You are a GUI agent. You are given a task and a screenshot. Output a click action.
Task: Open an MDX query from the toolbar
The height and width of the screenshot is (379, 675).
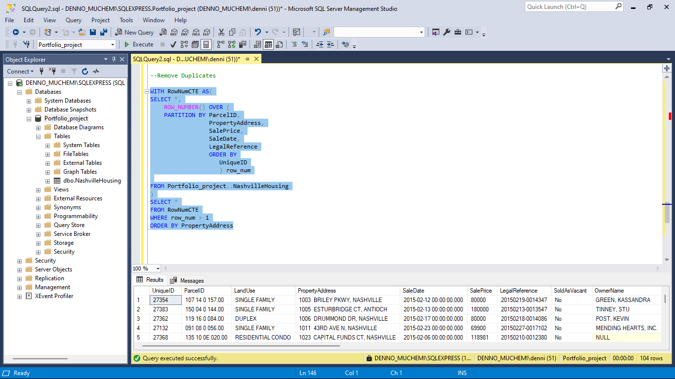(173, 32)
